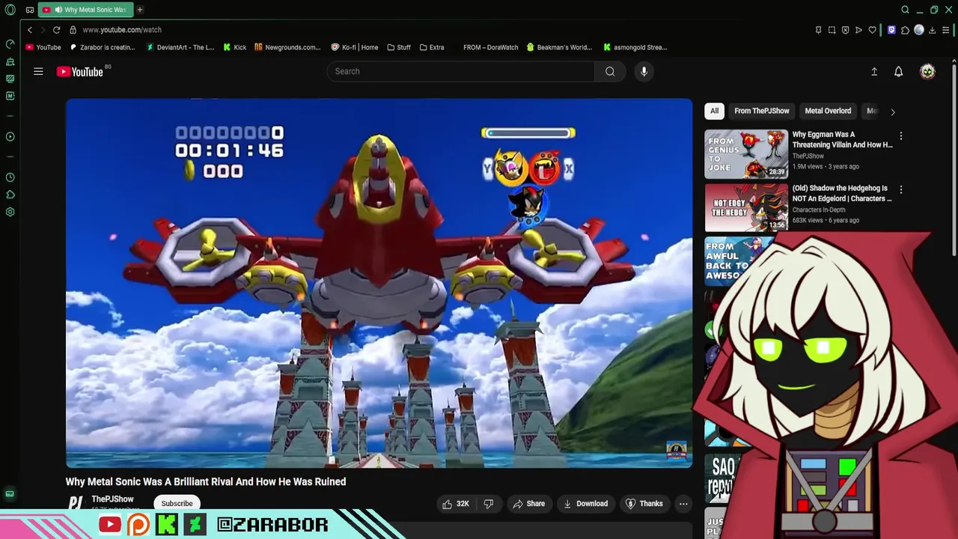958x539 pixels.
Task: Open the Opera GX main menu logo
Action: (x=10, y=10)
